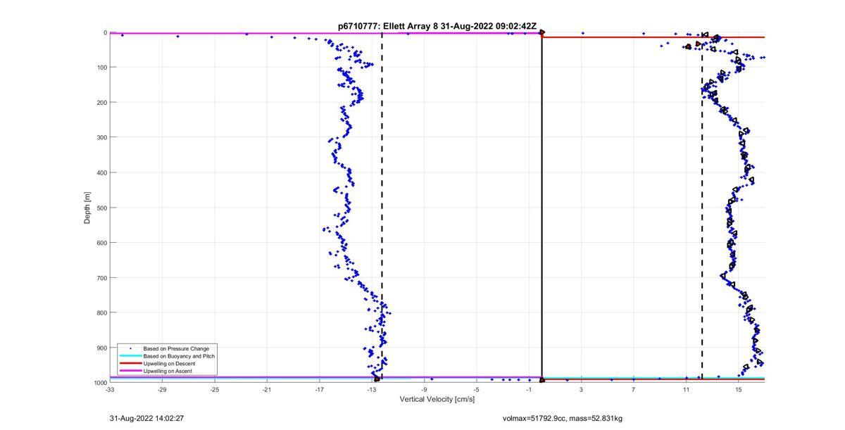Click velocity axis tick label '-13'
This screenshot has width=845, height=430.
(372, 389)
